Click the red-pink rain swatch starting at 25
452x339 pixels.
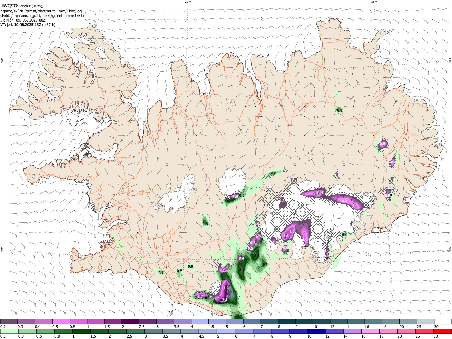(424, 331)
